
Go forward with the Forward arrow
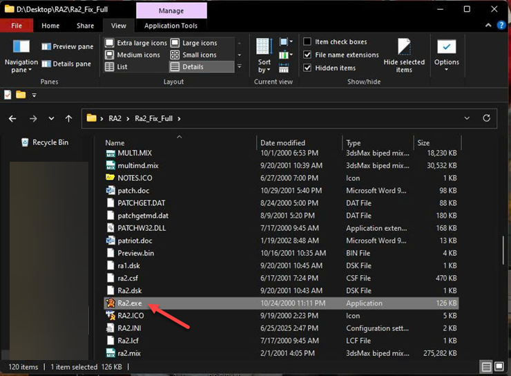coord(33,119)
